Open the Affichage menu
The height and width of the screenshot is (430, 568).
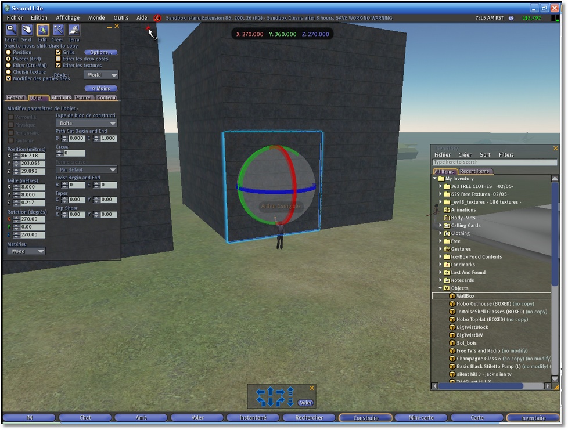point(68,18)
